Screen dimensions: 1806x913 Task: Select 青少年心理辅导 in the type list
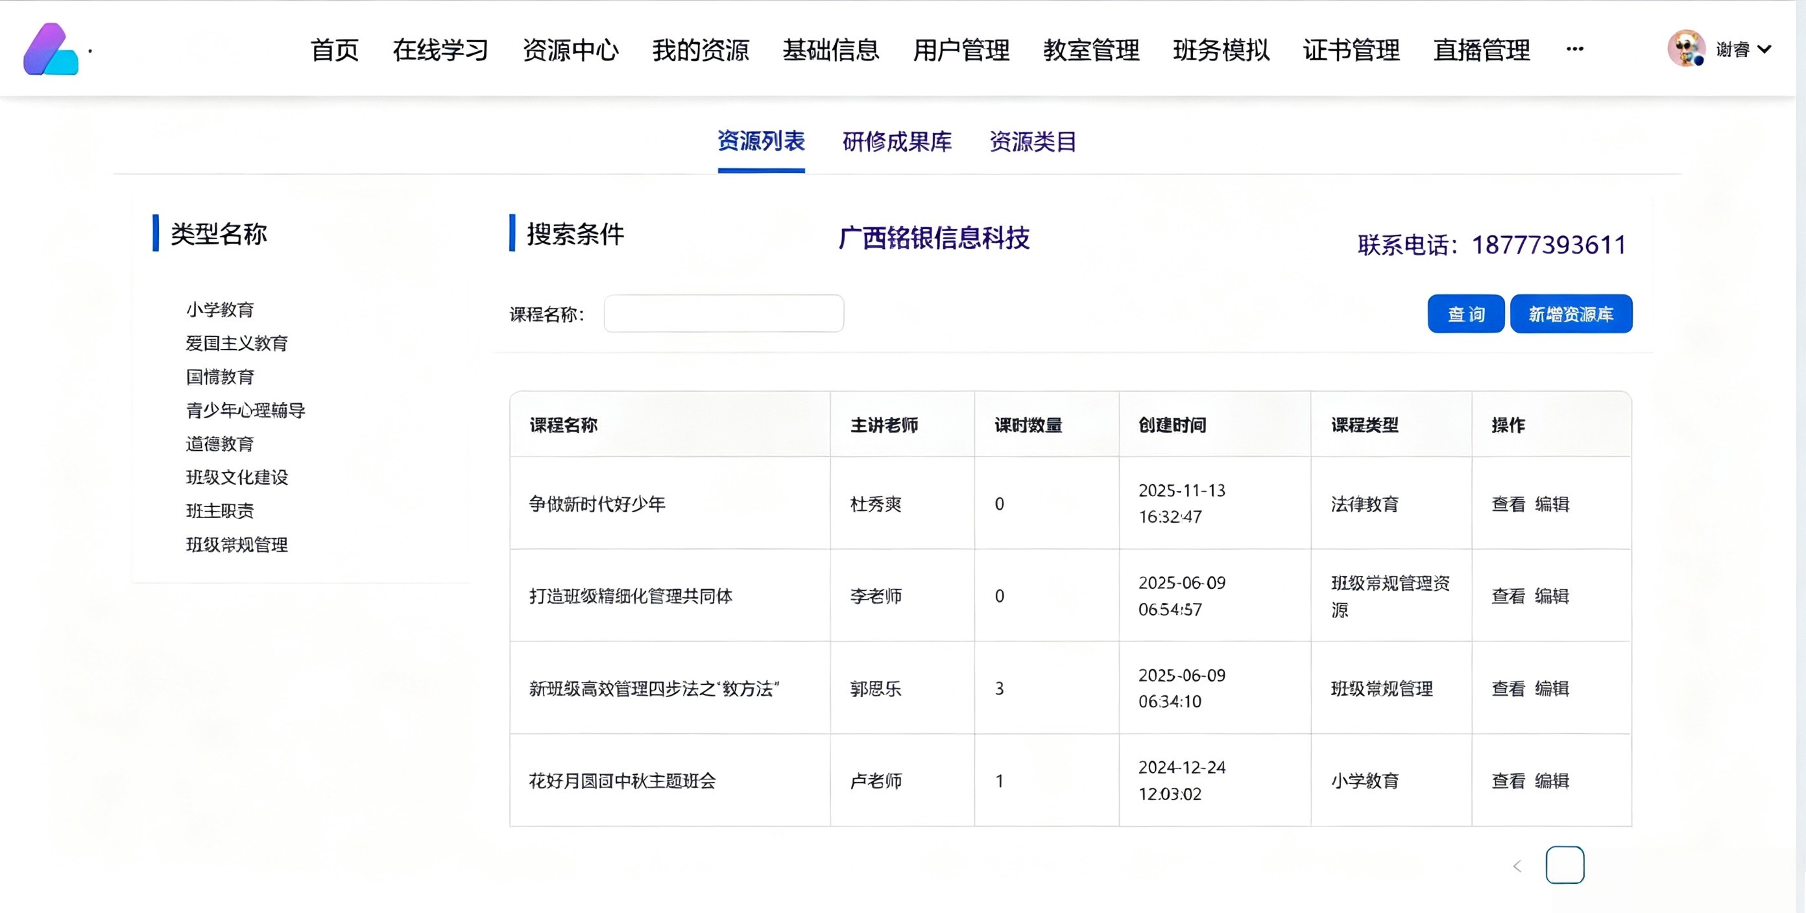click(245, 410)
